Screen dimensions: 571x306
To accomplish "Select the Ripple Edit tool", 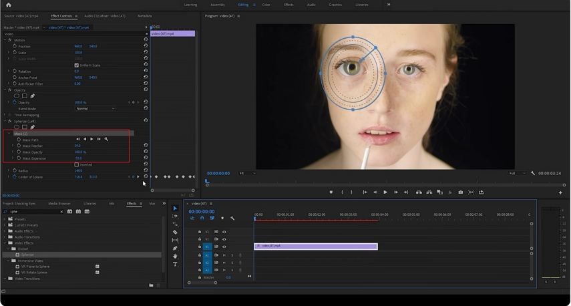I will (x=175, y=224).
